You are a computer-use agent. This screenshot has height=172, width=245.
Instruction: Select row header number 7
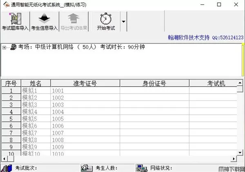(11, 133)
